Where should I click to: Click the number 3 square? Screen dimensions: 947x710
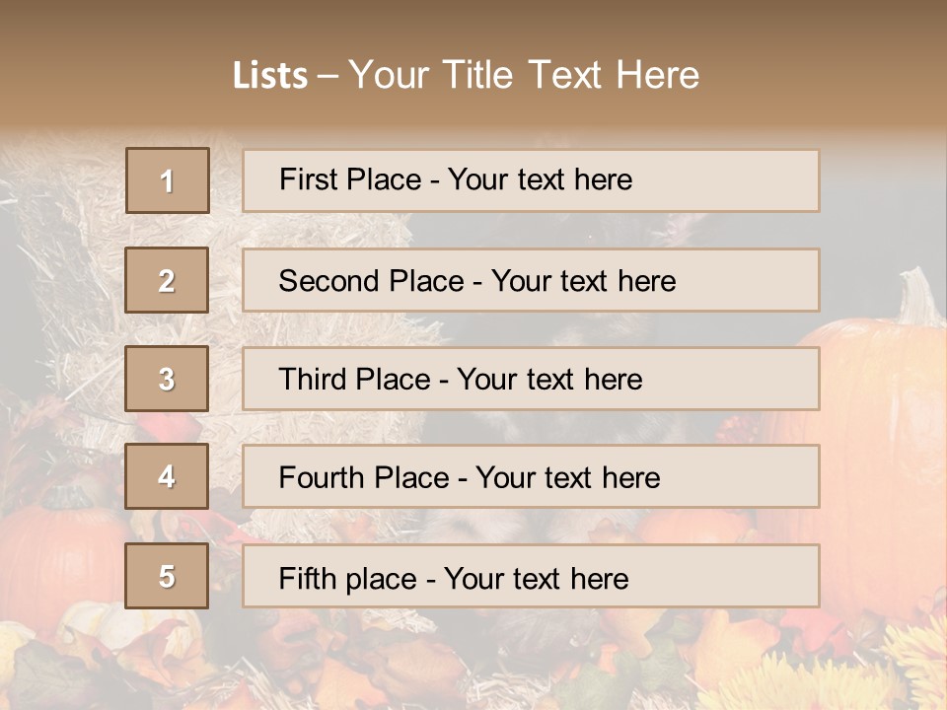click(167, 379)
